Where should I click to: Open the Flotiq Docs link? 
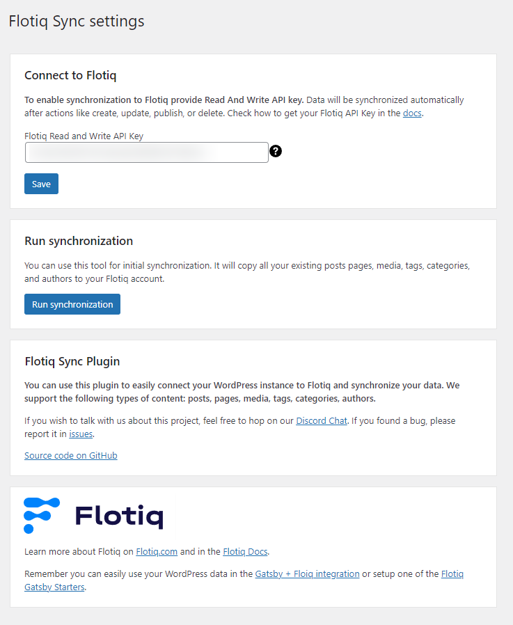coord(245,552)
